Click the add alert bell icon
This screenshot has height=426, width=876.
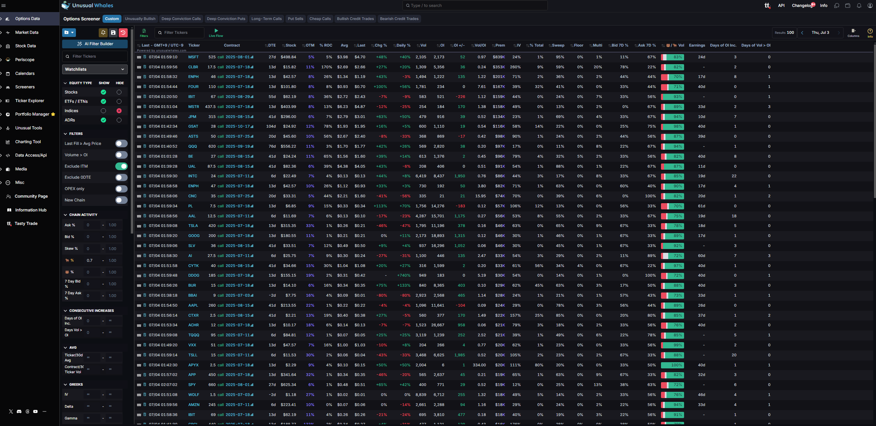coord(103,32)
